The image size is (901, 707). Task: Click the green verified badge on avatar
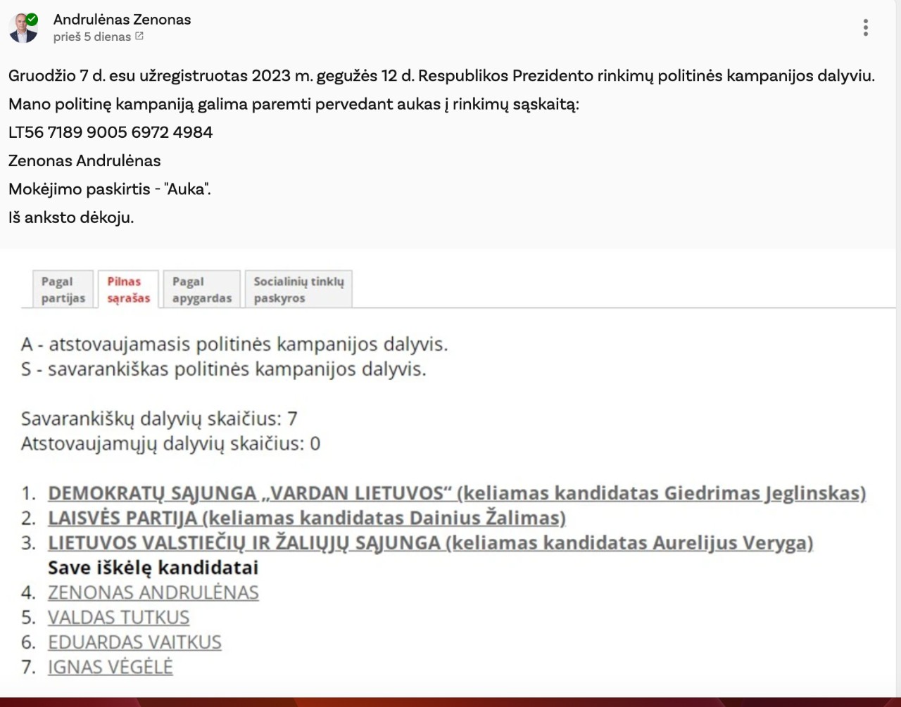pyautogui.click(x=32, y=19)
